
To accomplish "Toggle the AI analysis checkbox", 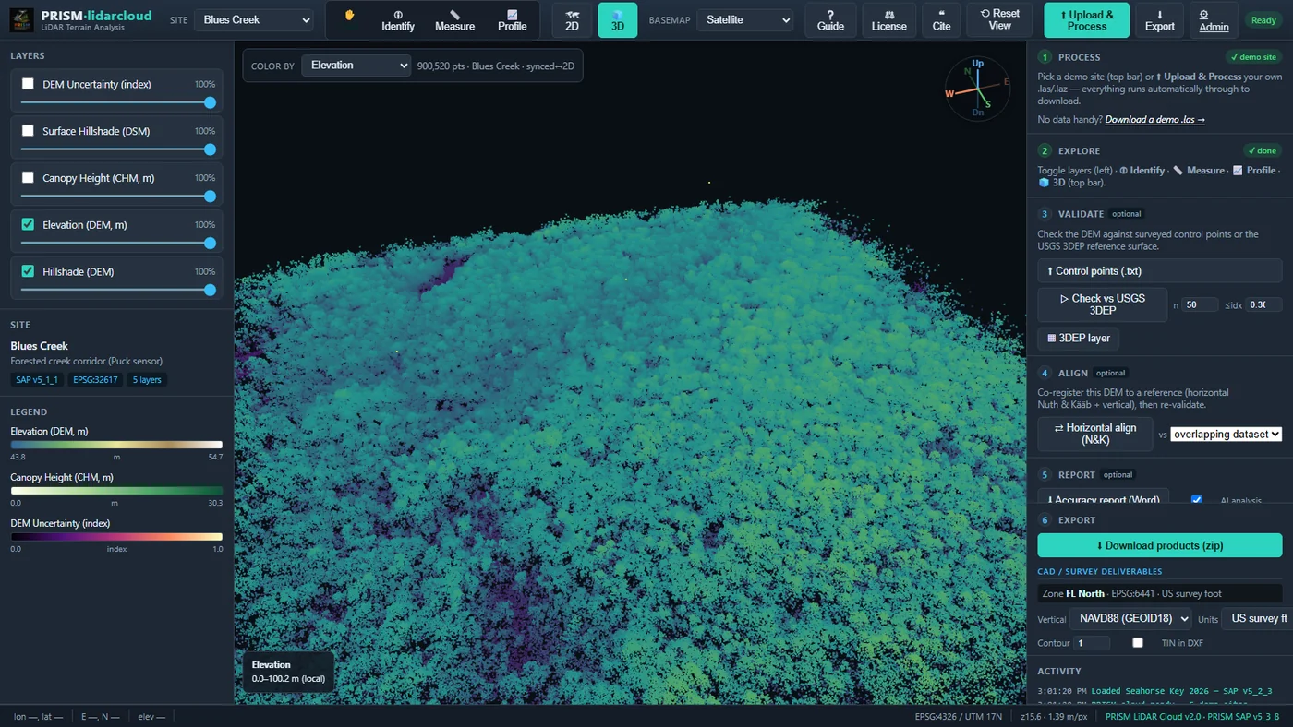I will (x=1197, y=500).
